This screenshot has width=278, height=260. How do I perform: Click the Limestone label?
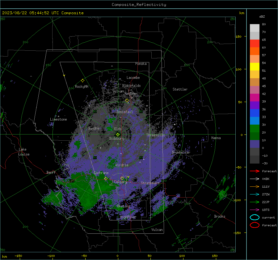point(58,119)
